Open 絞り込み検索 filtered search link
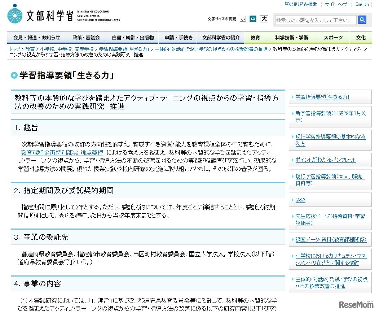This screenshot has width=379, height=313. pyautogui.click(x=301, y=4)
